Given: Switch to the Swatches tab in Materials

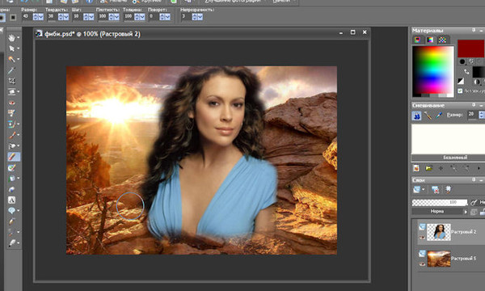Looking at the screenshot, I should click(x=442, y=40).
